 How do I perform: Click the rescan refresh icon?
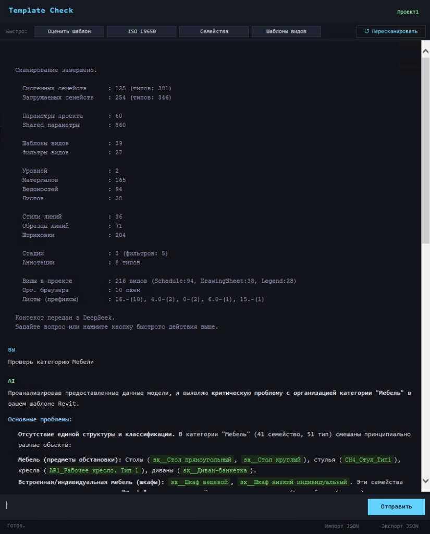366,31
